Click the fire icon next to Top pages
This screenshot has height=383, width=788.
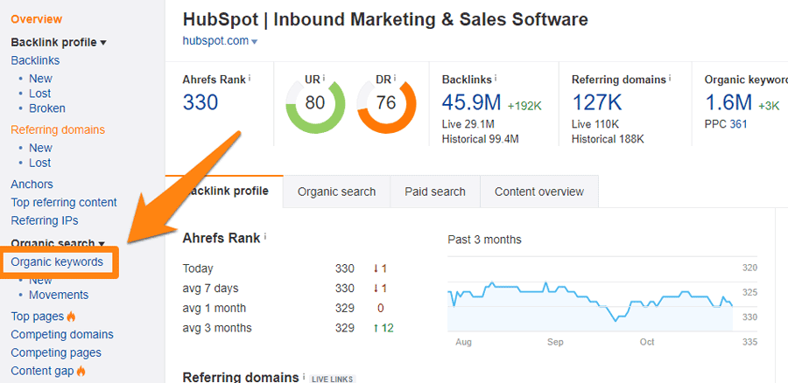(72, 317)
